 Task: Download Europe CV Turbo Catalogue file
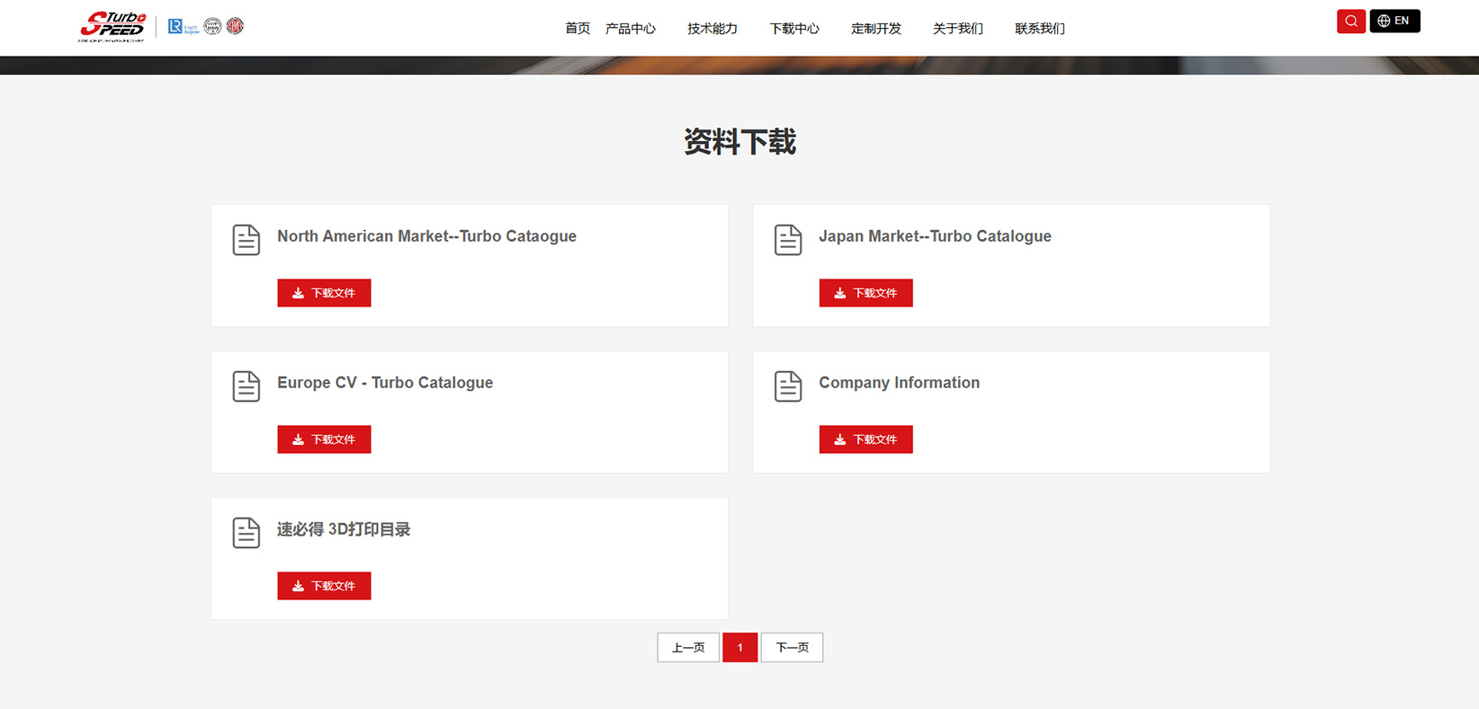pos(324,439)
